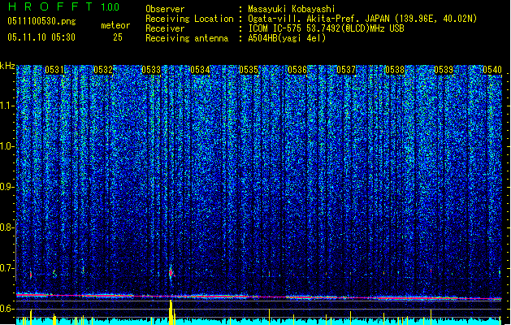Image resolution: width=511 pixels, height=325 pixels.
Task: Click the 0537 time marker
Action: coord(346,70)
